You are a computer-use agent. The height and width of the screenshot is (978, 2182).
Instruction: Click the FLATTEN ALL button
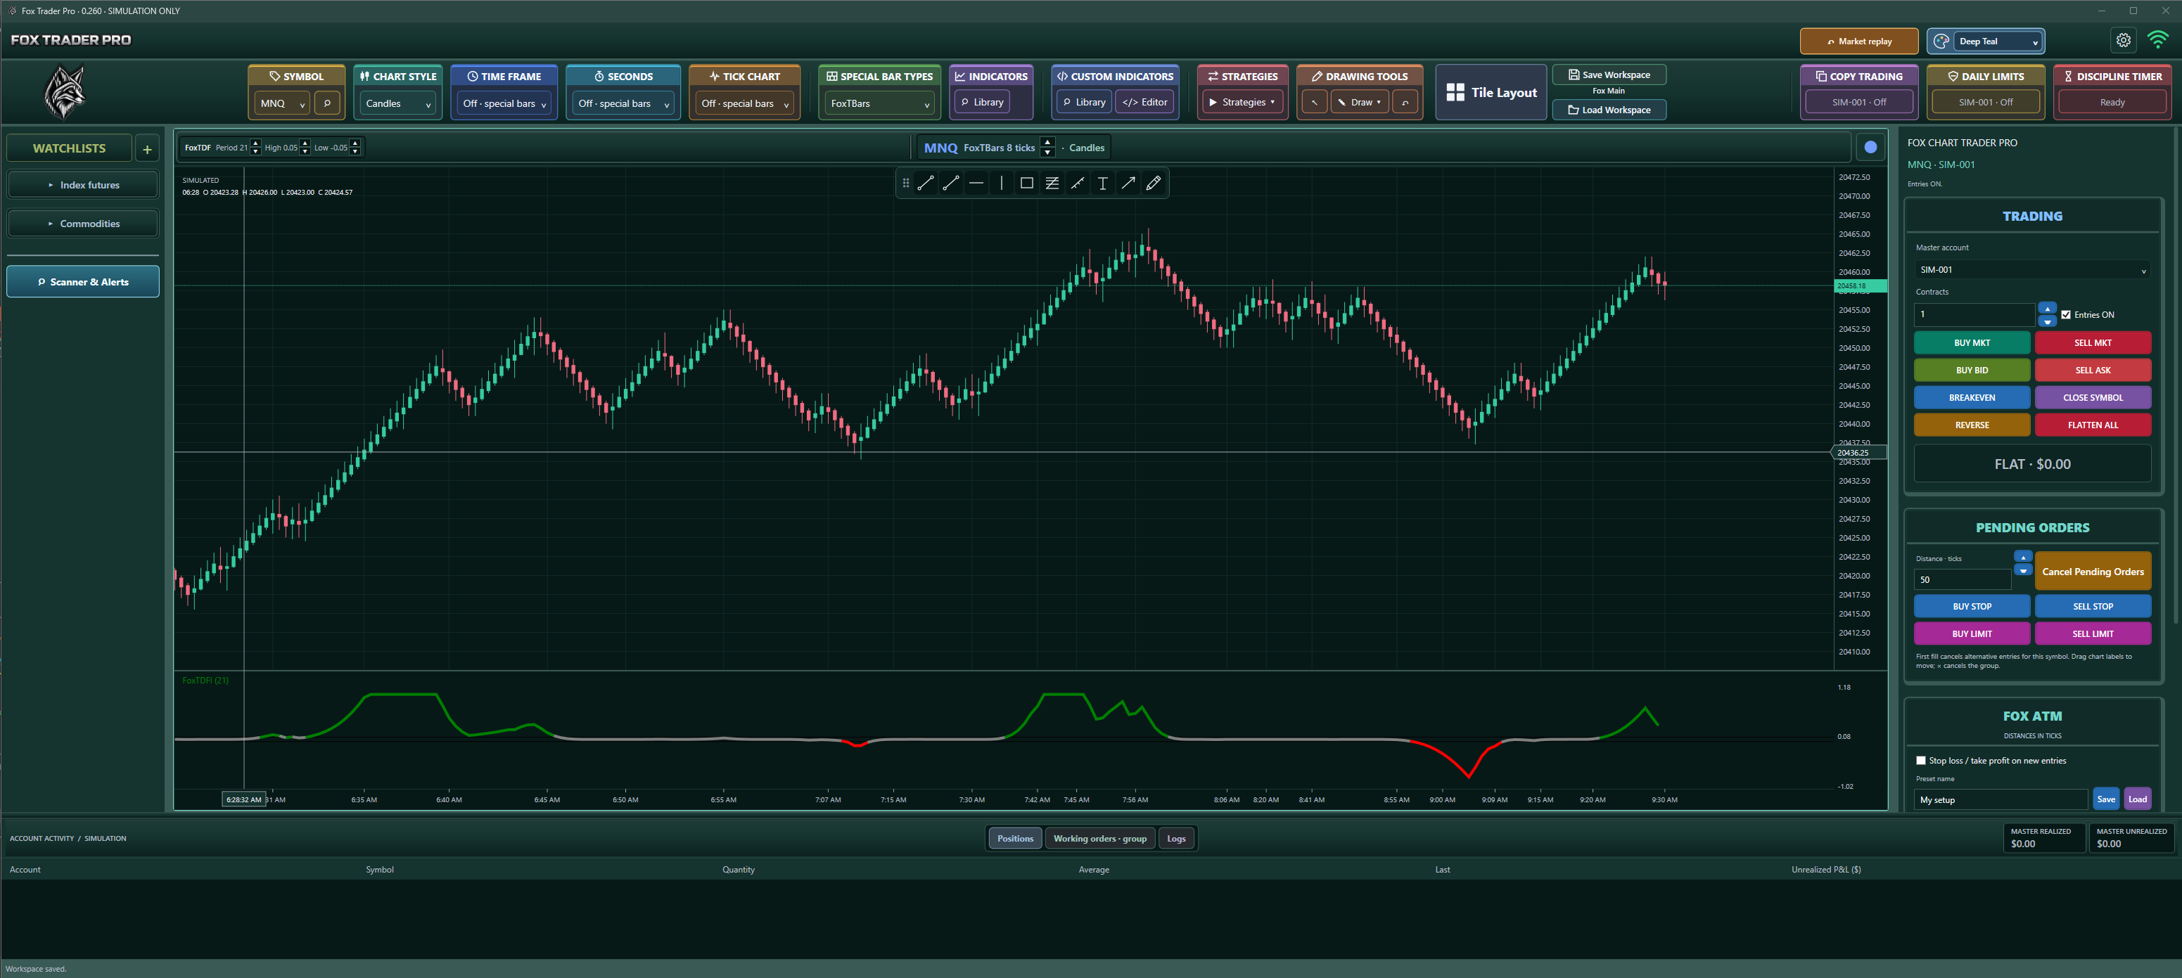[2092, 425]
